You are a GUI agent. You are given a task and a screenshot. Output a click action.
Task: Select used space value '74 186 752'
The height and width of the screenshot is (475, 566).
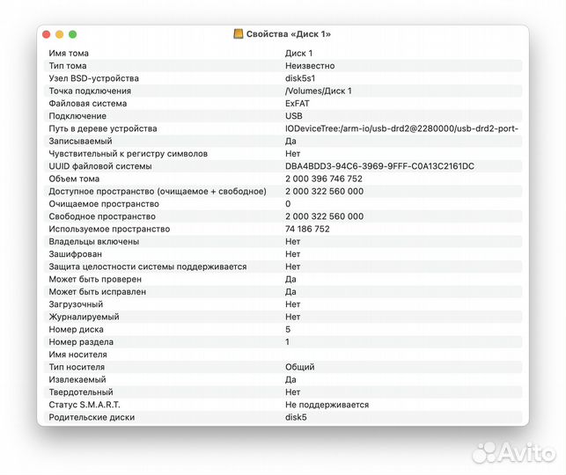[307, 229]
